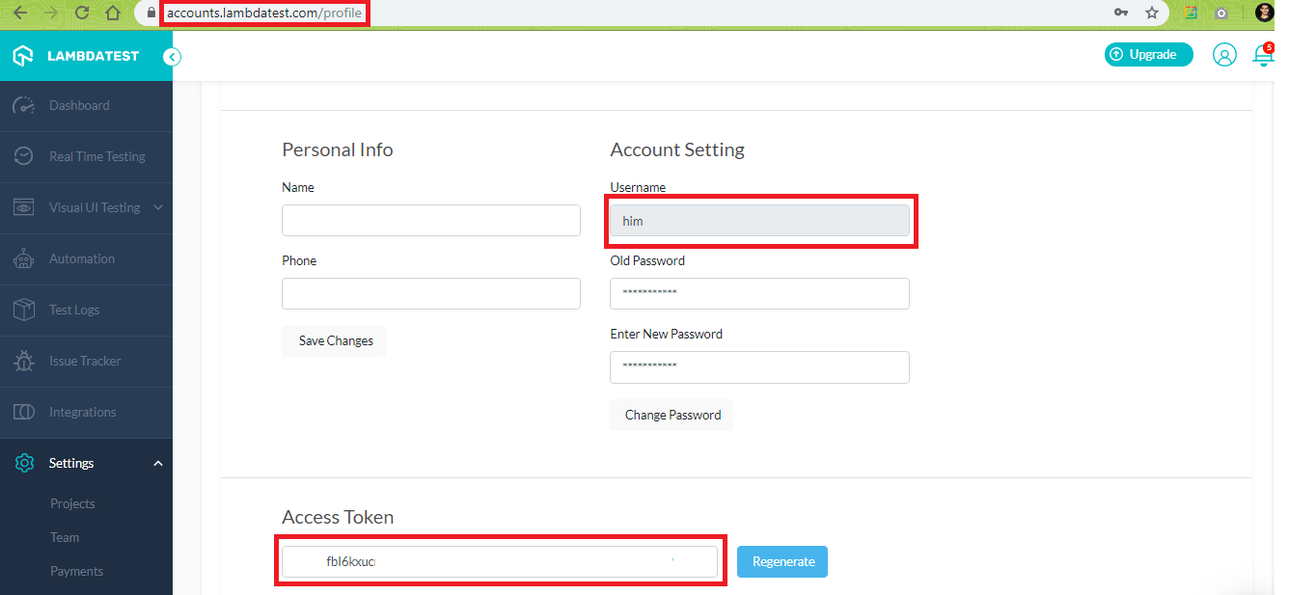Focus the Name input field
The image size is (1316, 595).
coord(431,221)
